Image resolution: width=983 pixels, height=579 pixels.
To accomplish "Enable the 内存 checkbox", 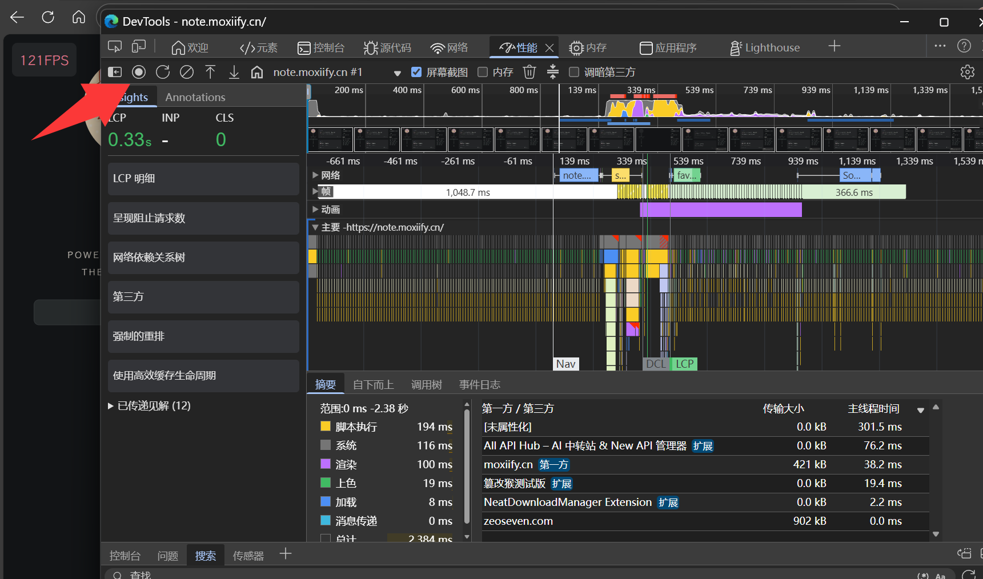I will [483, 72].
